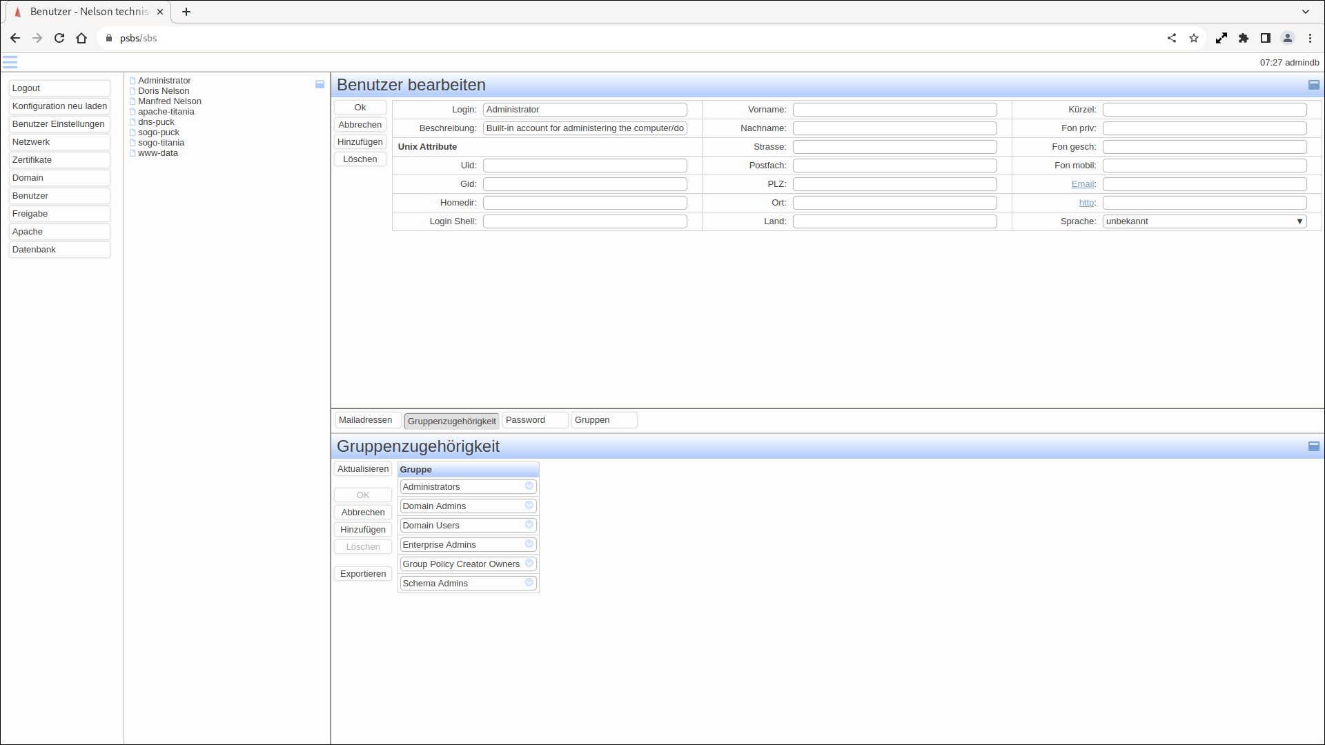Open Domain Admins group dropdown arrow

[529, 506]
